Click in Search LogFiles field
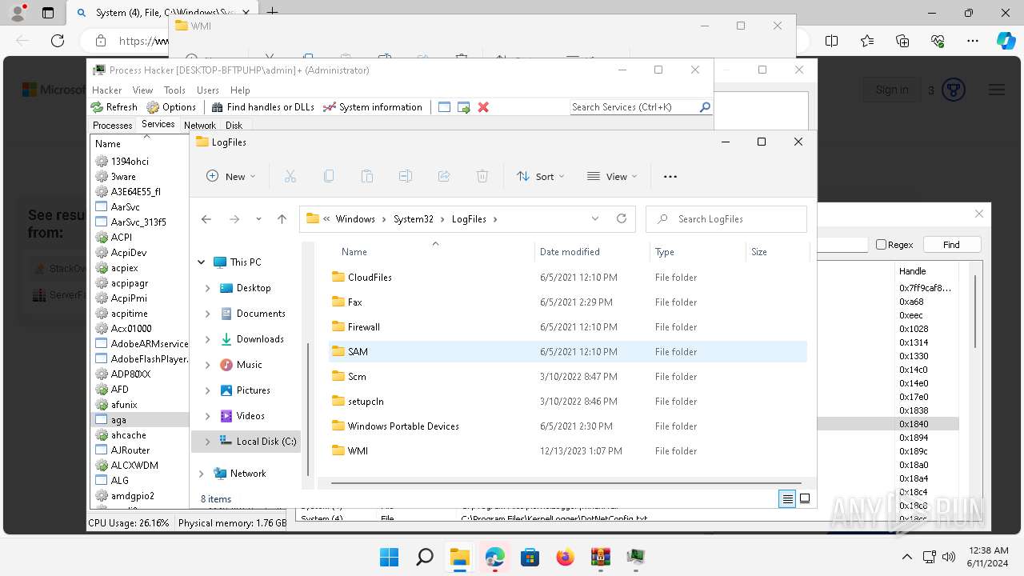Viewport: 1024px width, 576px height. [x=726, y=219]
